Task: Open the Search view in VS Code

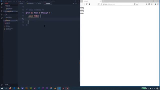Action: click(2, 7)
